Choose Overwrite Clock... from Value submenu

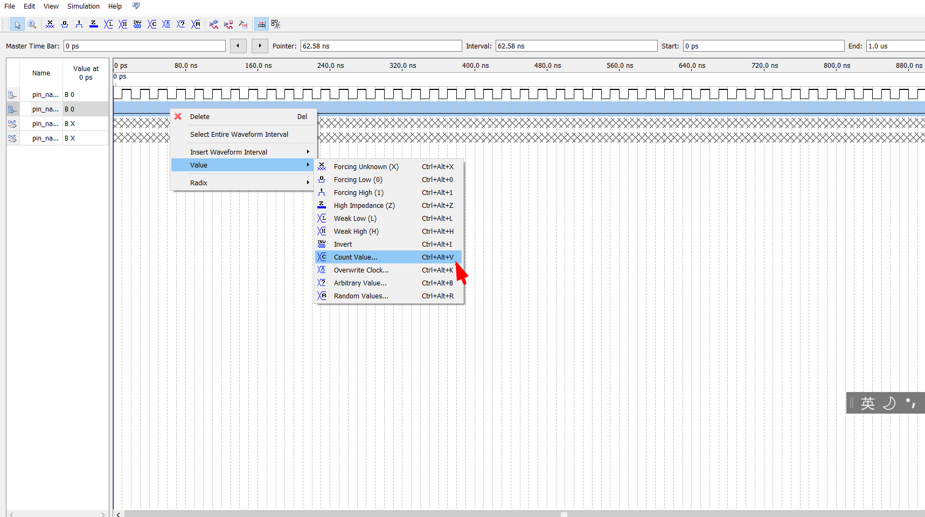point(388,270)
